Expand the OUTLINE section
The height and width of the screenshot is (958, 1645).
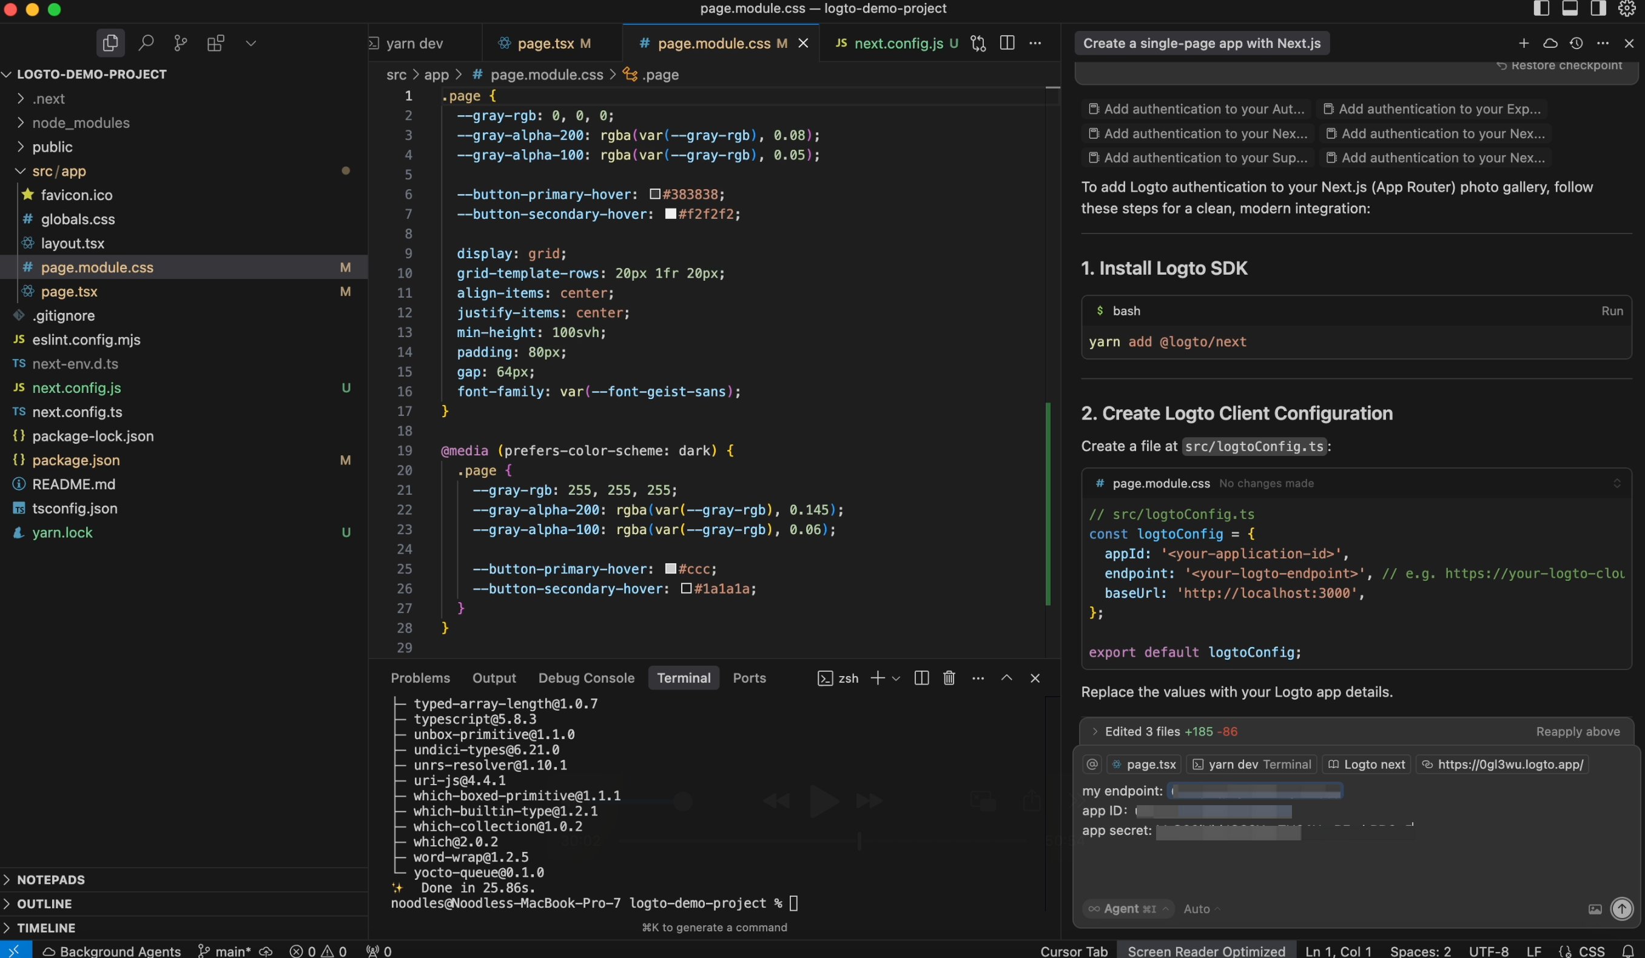[x=44, y=904]
